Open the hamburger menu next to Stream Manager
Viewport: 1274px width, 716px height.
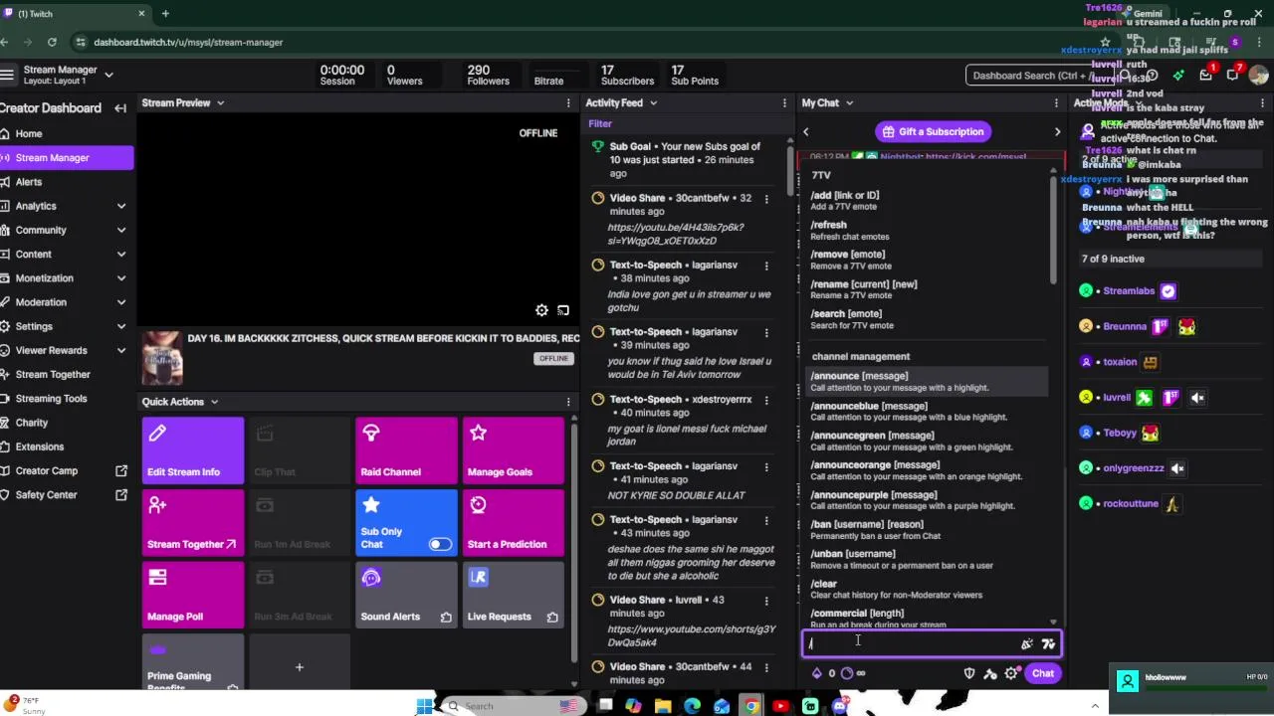point(7,75)
